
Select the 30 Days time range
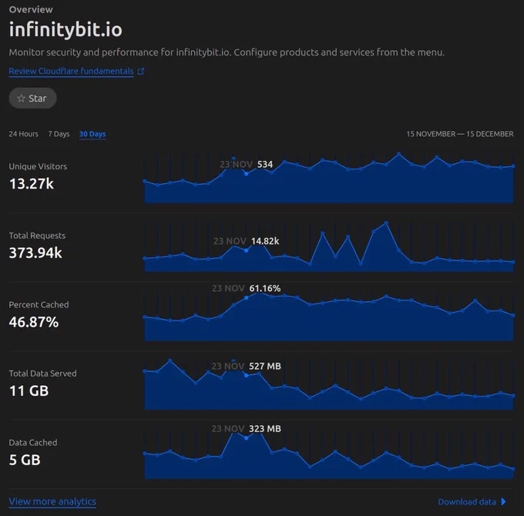(92, 134)
